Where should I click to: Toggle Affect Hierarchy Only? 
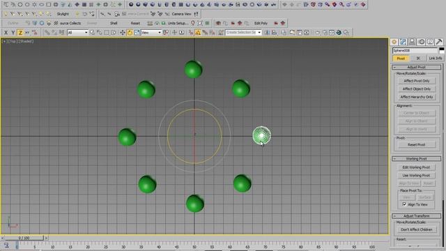[417, 97]
